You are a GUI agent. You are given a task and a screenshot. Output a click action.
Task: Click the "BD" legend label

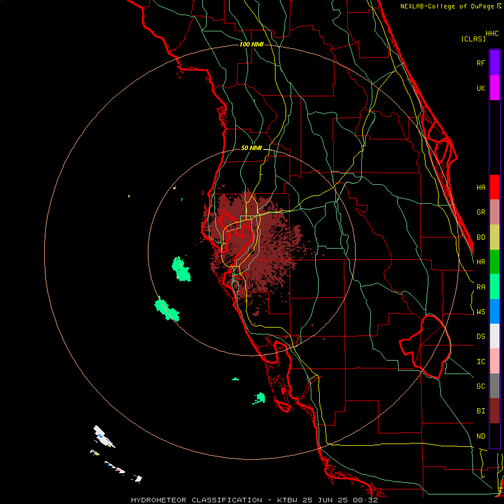[x=480, y=237]
